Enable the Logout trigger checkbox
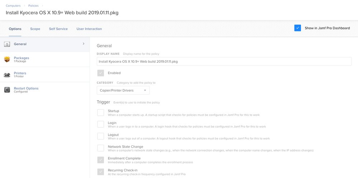Screen dimensions: 358x178 click(101, 136)
